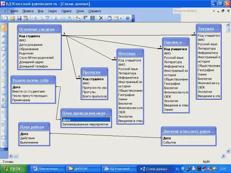Viewport: 231px width, 173px height.
Task: Open the 'Связи' menu
Action: pyautogui.click(x=52, y=11)
